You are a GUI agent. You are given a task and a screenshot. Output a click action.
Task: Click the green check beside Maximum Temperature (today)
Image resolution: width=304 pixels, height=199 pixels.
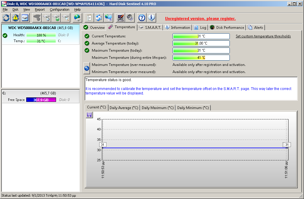87,50
